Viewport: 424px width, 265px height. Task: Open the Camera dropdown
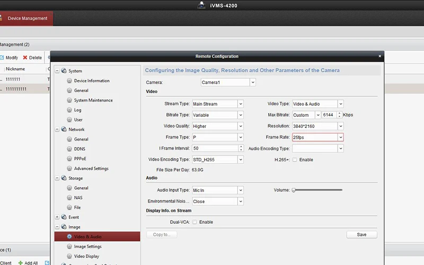[x=253, y=83]
